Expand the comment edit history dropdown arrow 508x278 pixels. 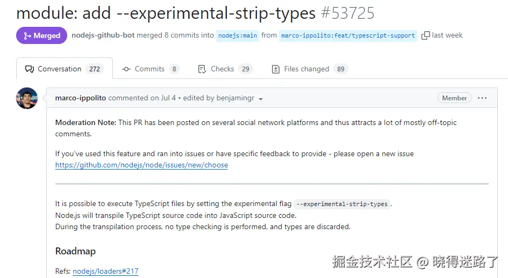point(261,99)
